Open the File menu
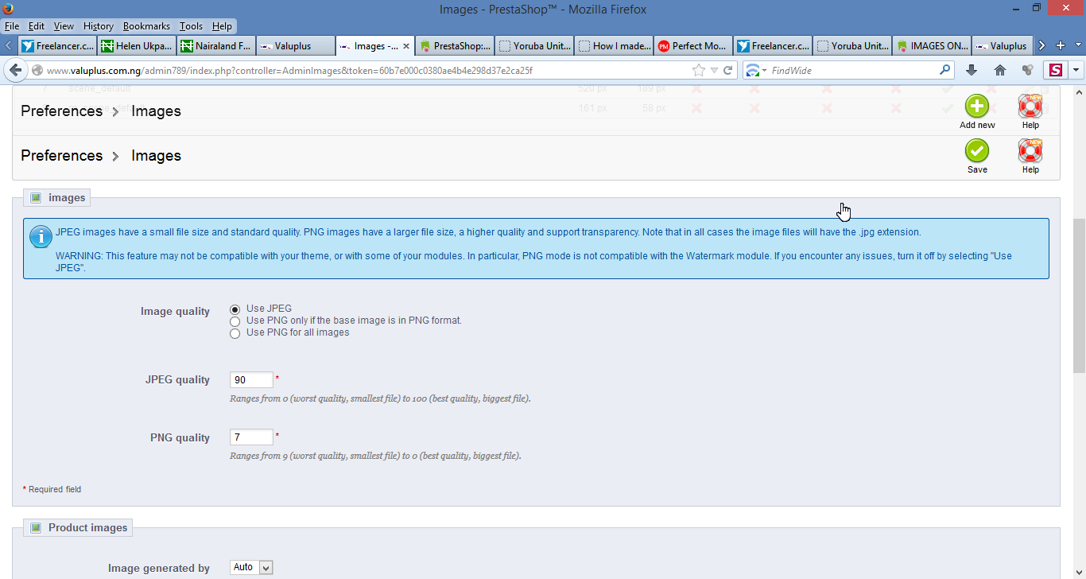 (11, 26)
